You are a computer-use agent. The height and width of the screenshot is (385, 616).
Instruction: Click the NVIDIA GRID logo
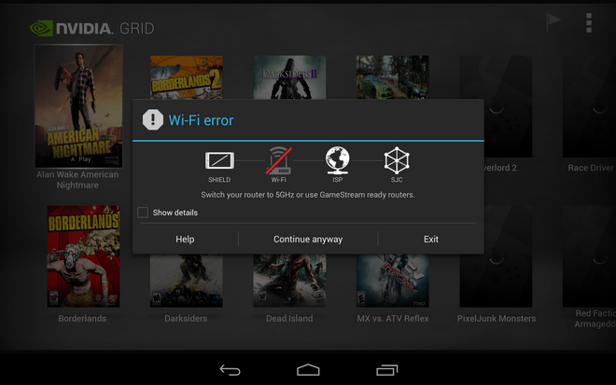coord(92,28)
